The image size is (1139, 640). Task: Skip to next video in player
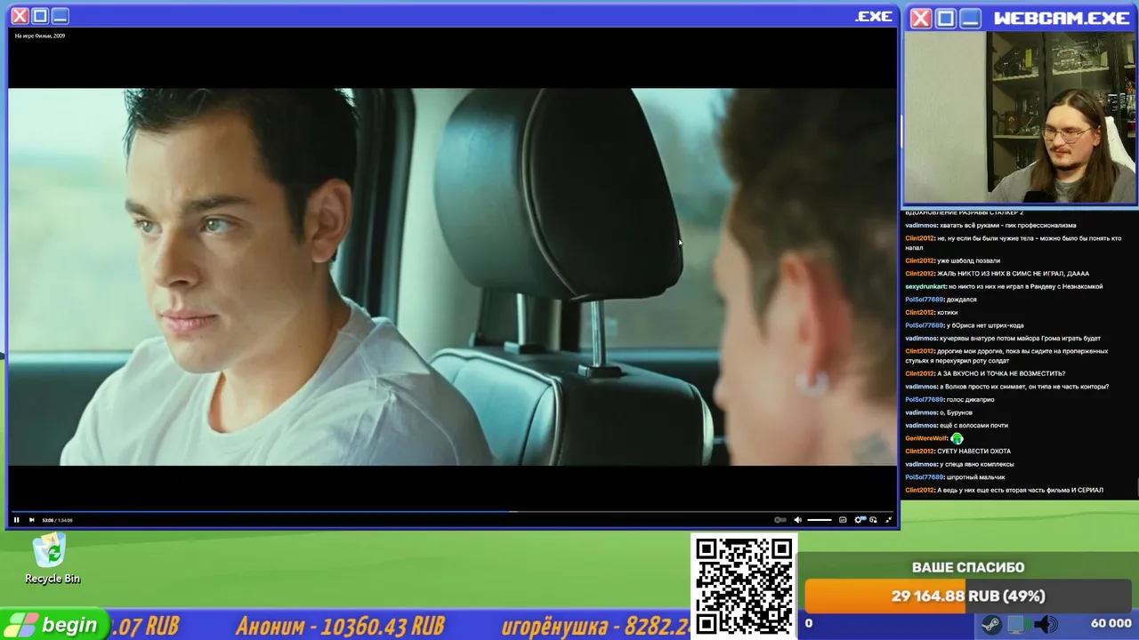[x=31, y=520]
